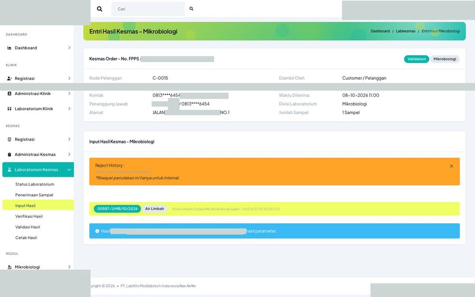
Task: Click the Input Hasil Kesmas – Mikrobiologi title
Action: click(x=122, y=142)
